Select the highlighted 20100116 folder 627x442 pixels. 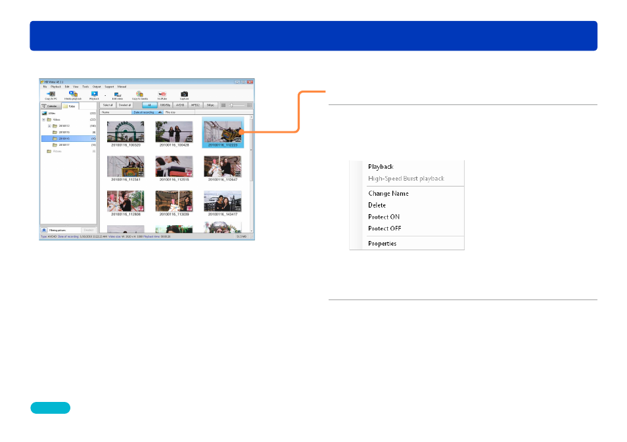click(69, 139)
